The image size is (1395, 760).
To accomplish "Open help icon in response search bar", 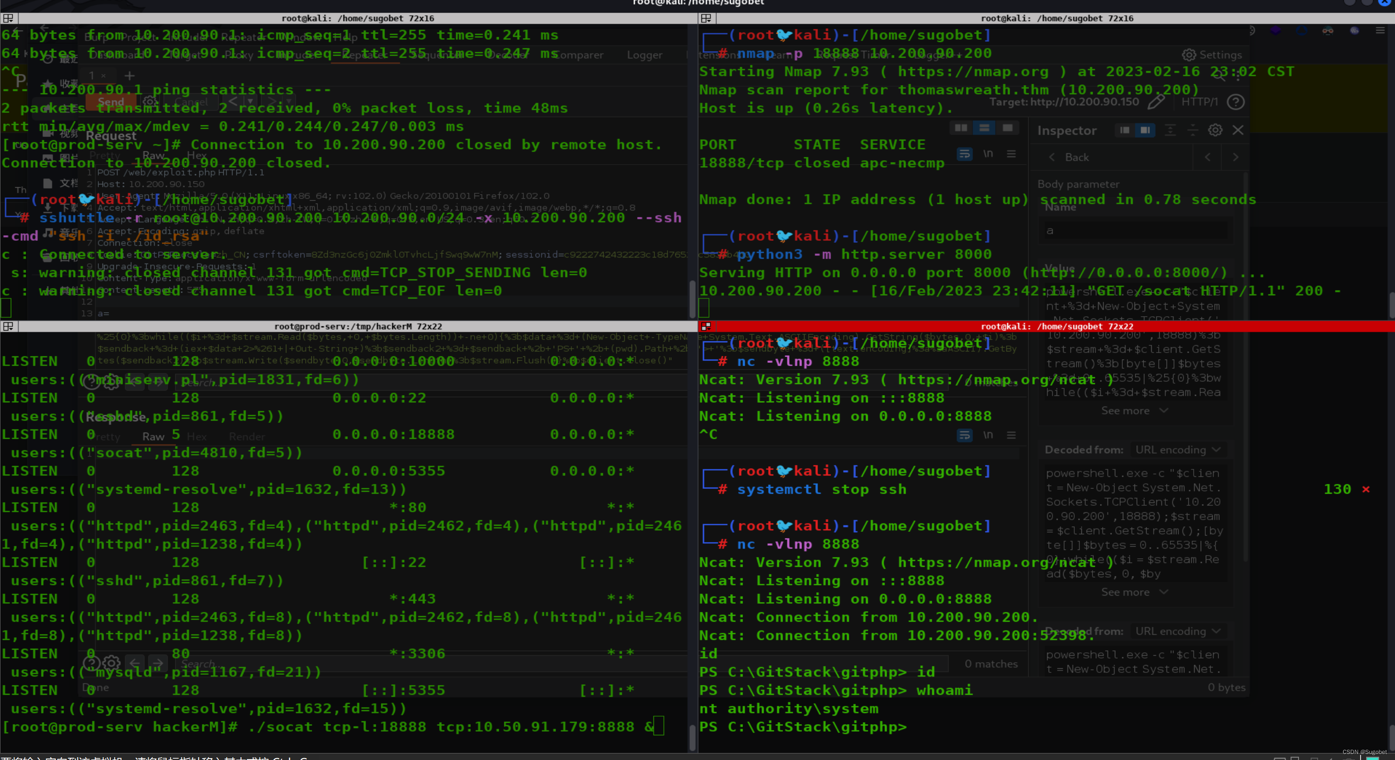I will coord(91,663).
